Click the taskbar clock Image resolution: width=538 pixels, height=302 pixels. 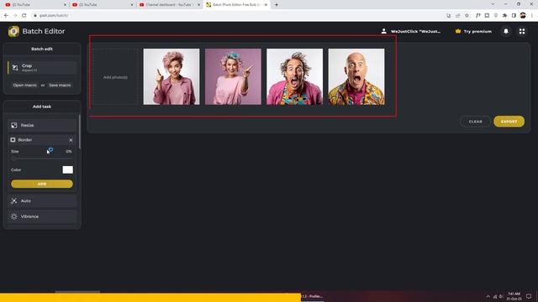[x=514, y=296]
